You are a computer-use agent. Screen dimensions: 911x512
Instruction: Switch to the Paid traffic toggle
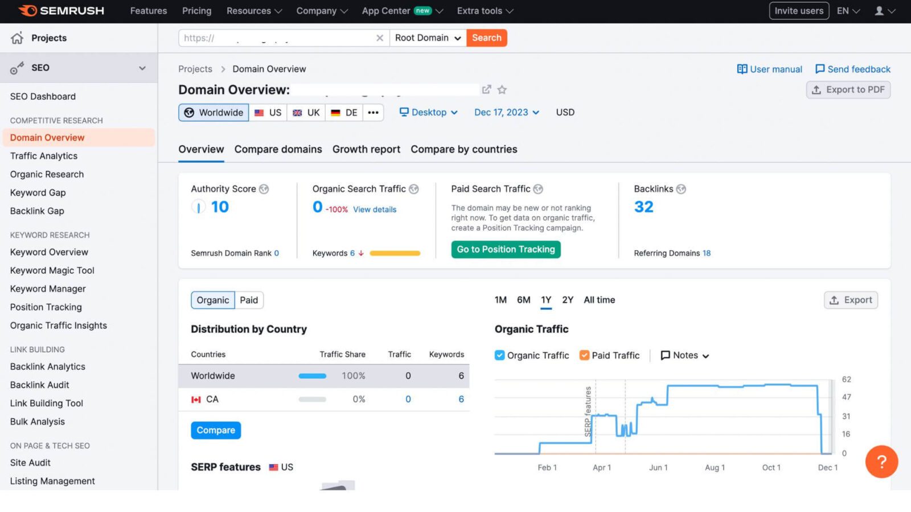point(249,300)
